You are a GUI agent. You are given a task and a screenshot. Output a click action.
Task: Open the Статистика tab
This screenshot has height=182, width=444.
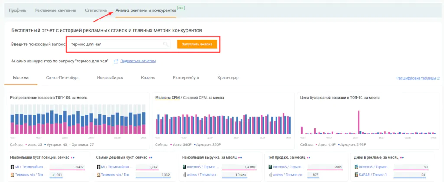point(96,10)
